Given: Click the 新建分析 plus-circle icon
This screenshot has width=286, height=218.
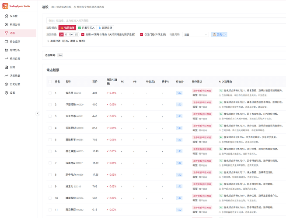Looking at the screenshot, I should (x=7, y=24).
